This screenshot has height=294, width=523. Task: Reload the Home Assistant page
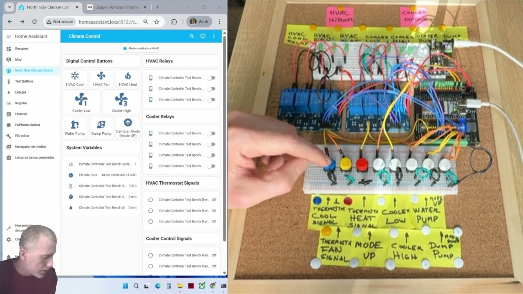[34, 22]
